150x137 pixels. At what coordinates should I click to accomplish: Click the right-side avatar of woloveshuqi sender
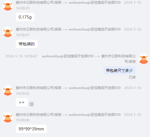click(144, 59)
